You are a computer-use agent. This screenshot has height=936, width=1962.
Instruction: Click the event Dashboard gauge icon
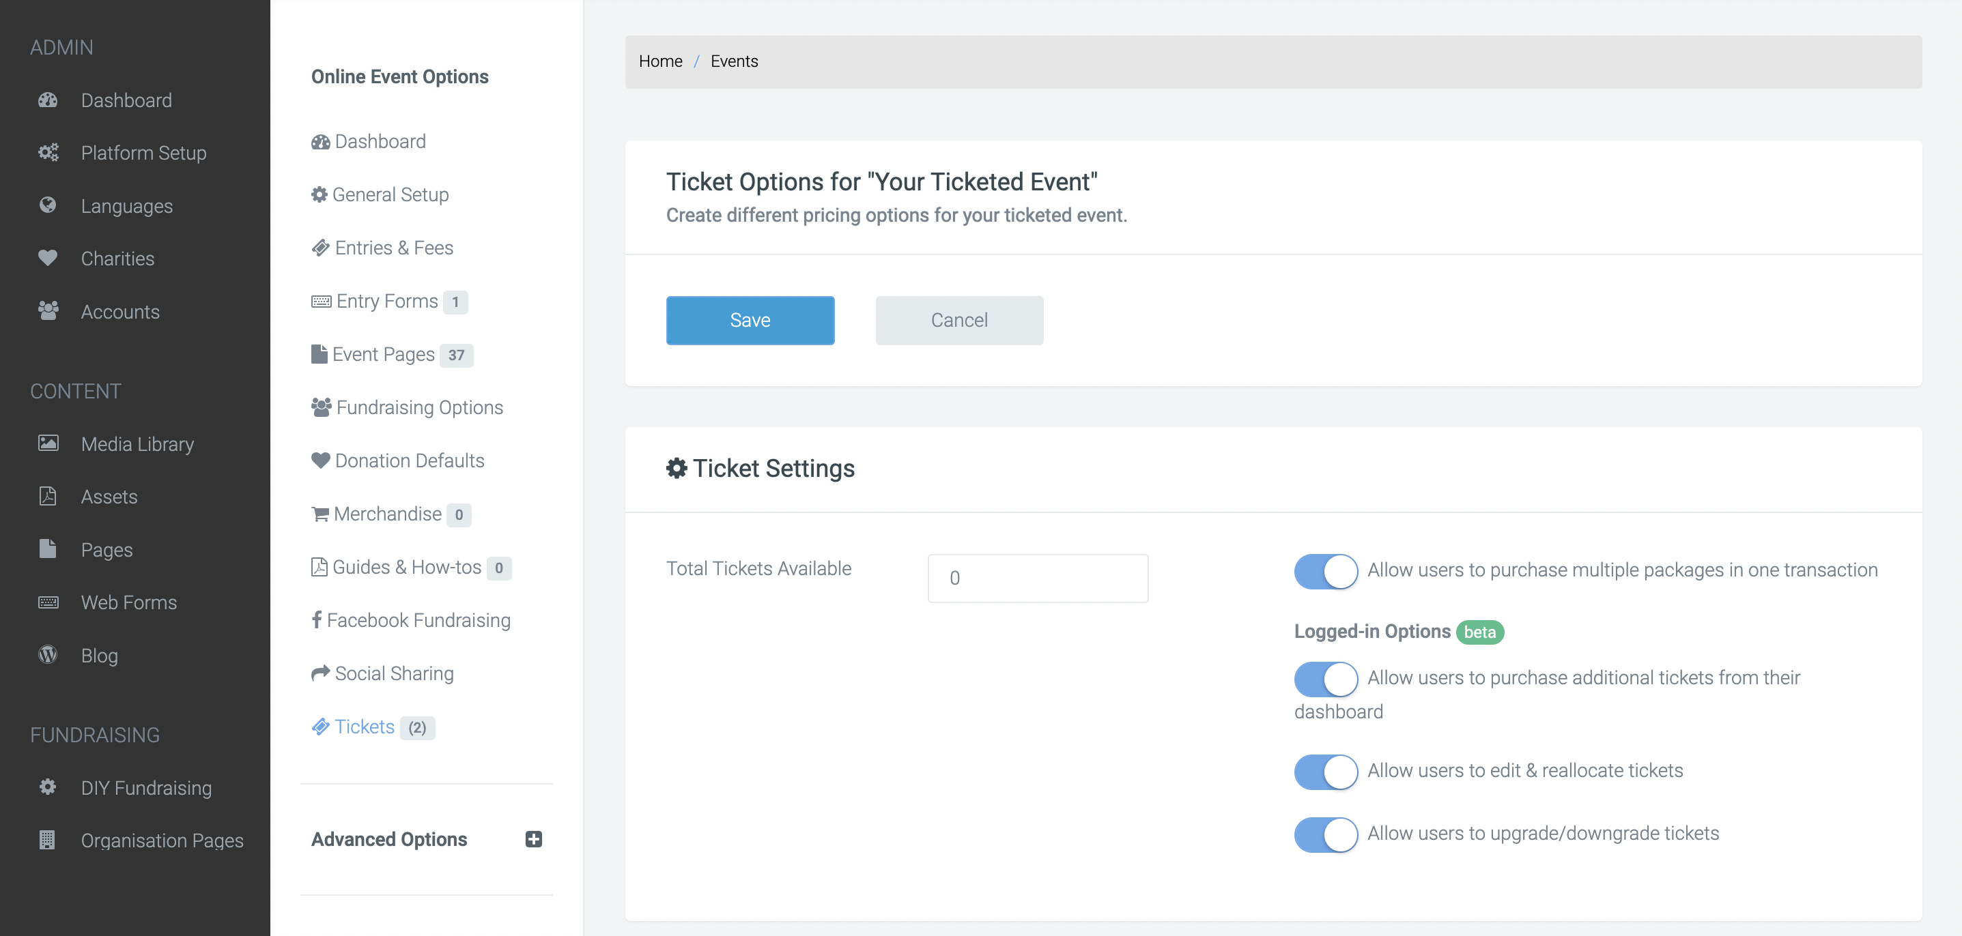click(321, 141)
